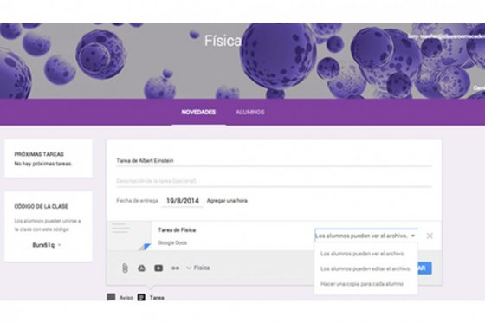This screenshot has height=323, width=485.
Task: Attach a file with the paperclip icon
Action: (125, 268)
